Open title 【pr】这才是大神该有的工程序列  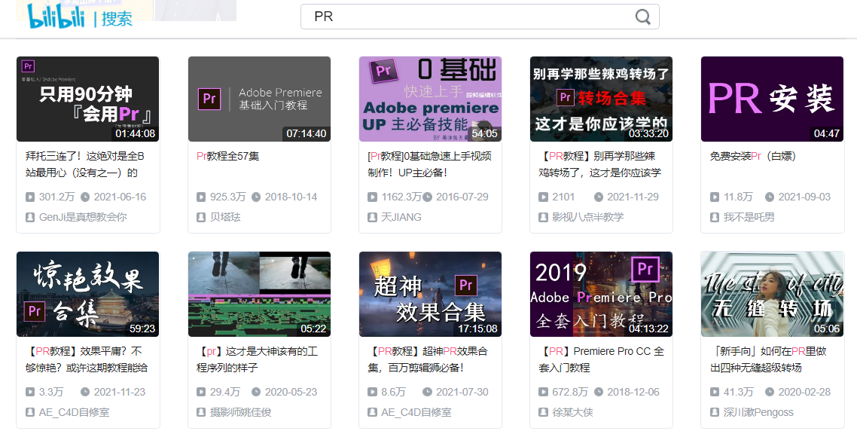tap(257, 359)
